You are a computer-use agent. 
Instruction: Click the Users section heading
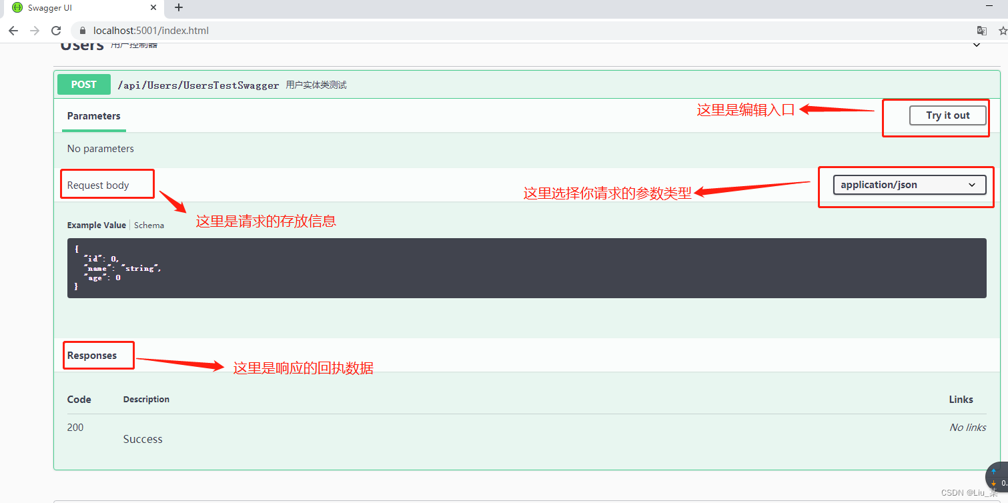pyautogui.click(x=81, y=44)
